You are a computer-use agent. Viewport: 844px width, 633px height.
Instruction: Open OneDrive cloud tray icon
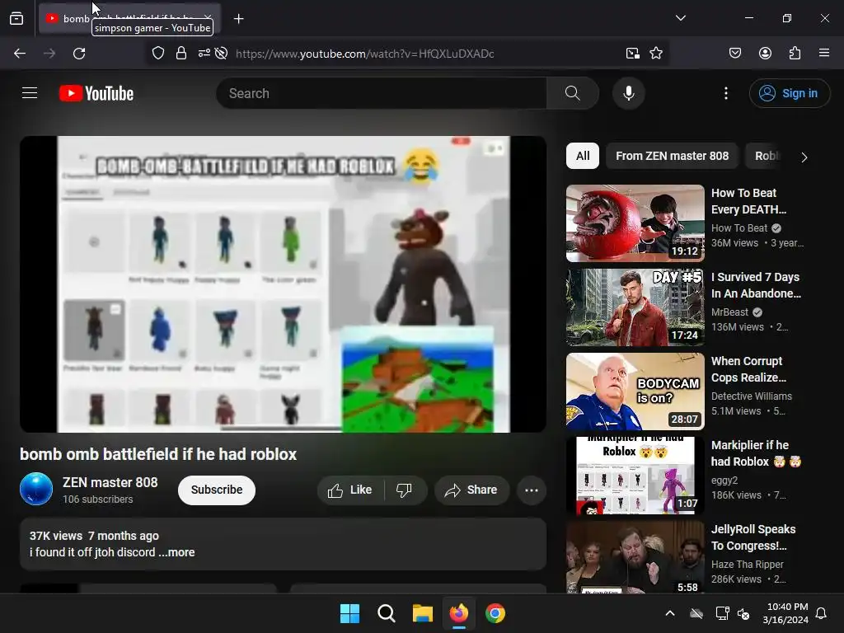point(696,613)
